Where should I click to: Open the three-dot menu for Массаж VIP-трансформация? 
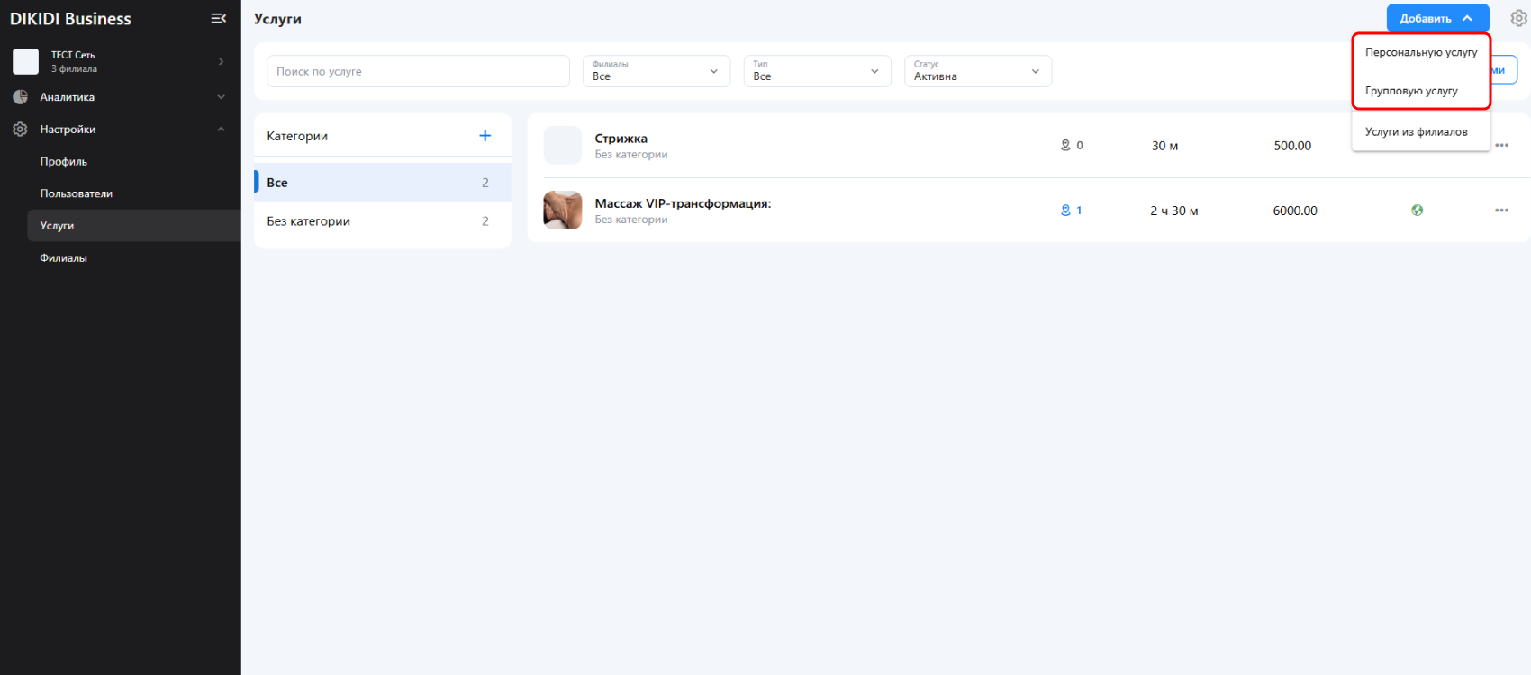(x=1501, y=211)
